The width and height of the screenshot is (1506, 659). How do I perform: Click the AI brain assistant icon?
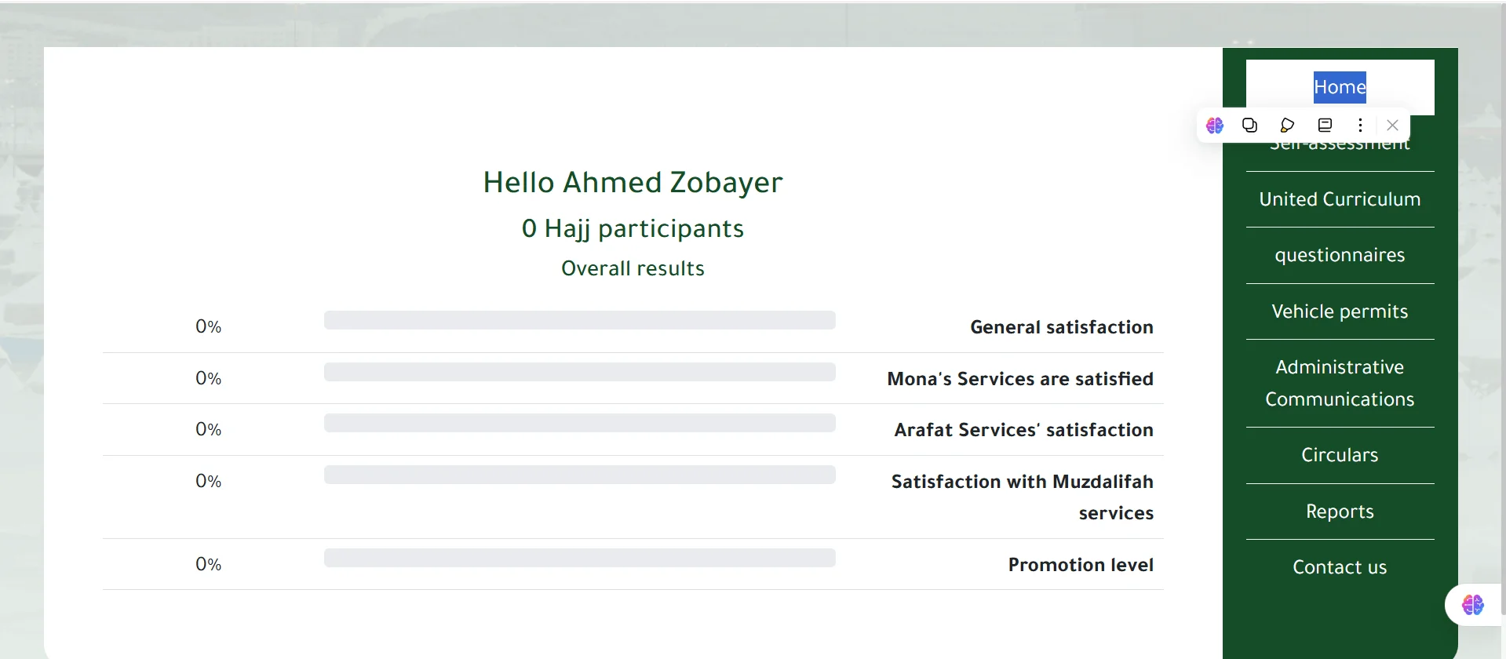1215,126
